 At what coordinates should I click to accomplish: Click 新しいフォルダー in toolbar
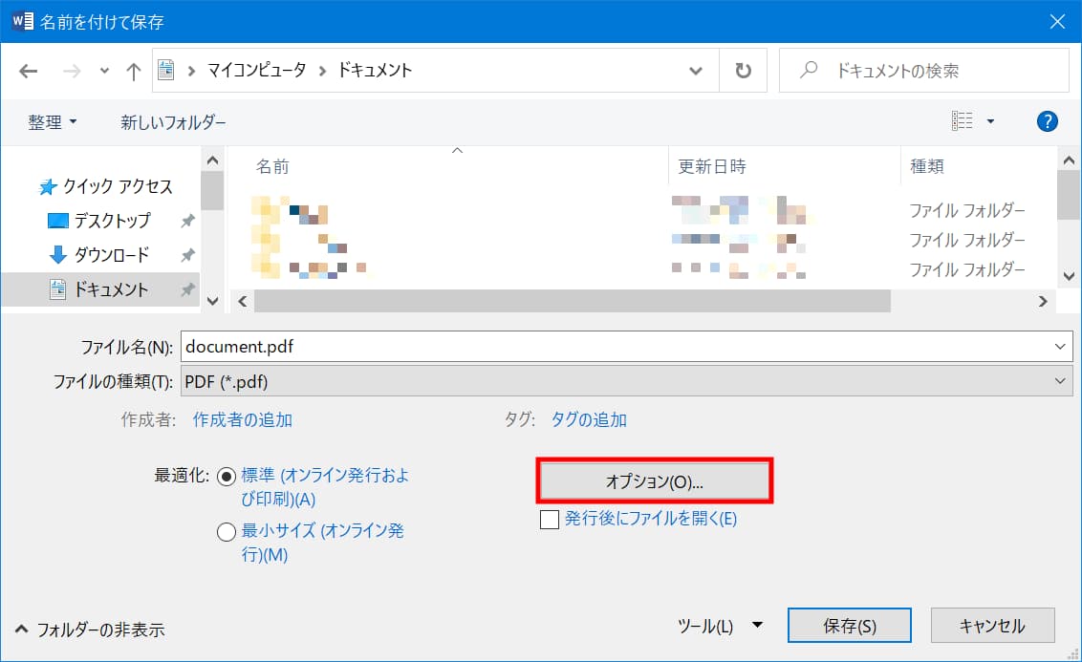click(173, 122)
